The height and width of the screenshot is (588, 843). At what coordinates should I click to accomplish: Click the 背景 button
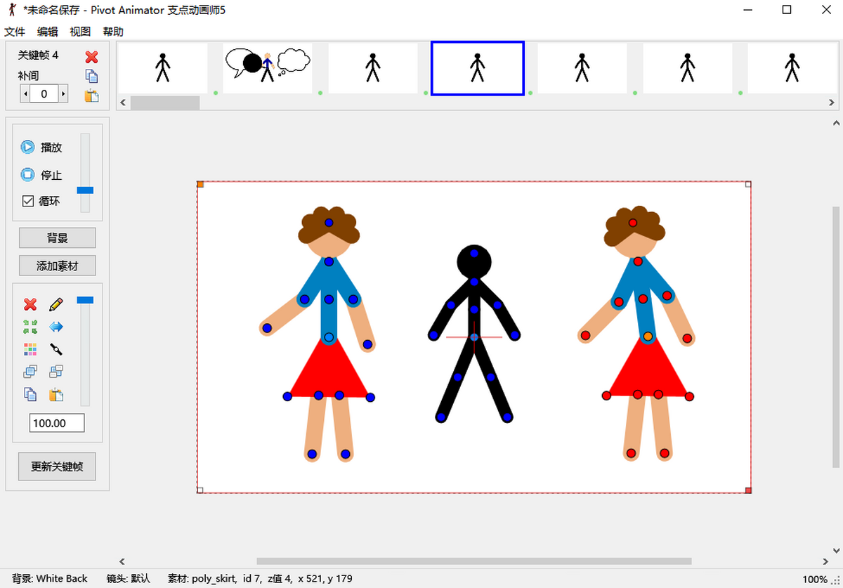pos(58,238)
